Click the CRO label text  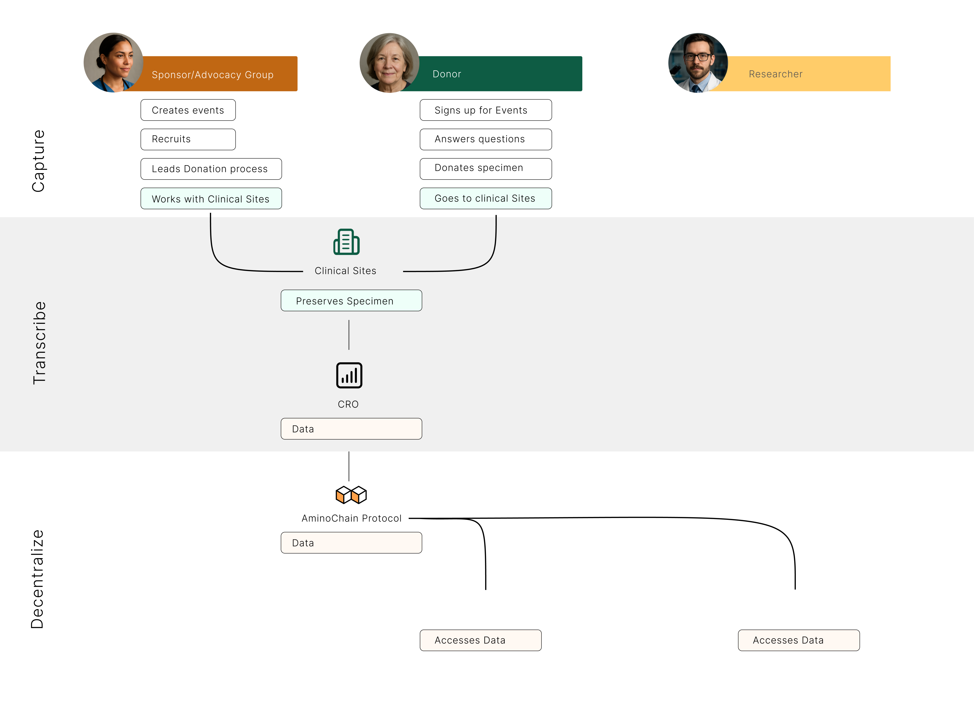pyautogui.click(x=348, y=404)
